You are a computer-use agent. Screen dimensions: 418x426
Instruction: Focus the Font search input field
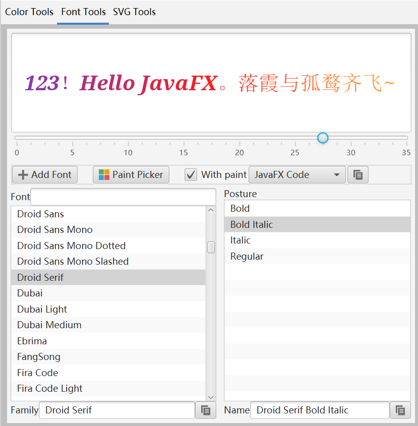tap(124, 197)
